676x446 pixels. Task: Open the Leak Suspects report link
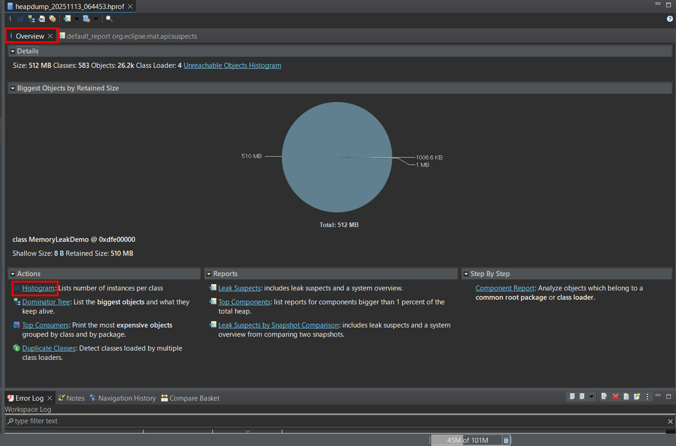click(239, 288)
